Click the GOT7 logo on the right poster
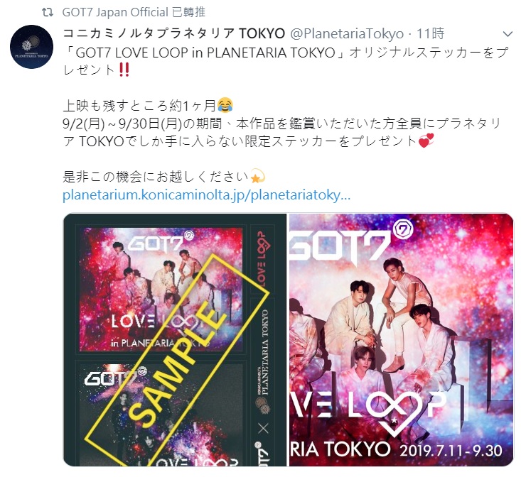Viewport: 521px width, 477px height. point(350,243)
